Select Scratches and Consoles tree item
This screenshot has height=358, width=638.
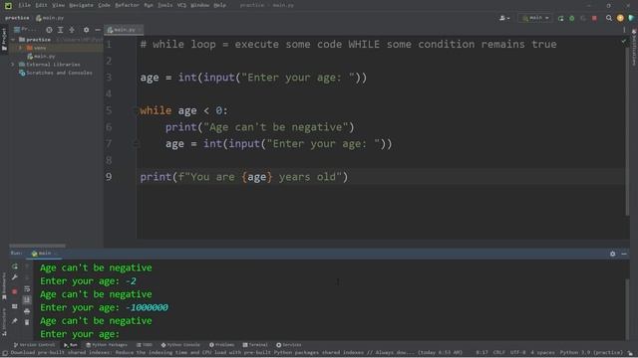[56, 73]
